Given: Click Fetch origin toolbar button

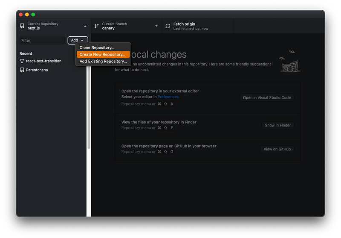Looking at the screenshot, I should [x=198, y=26].
